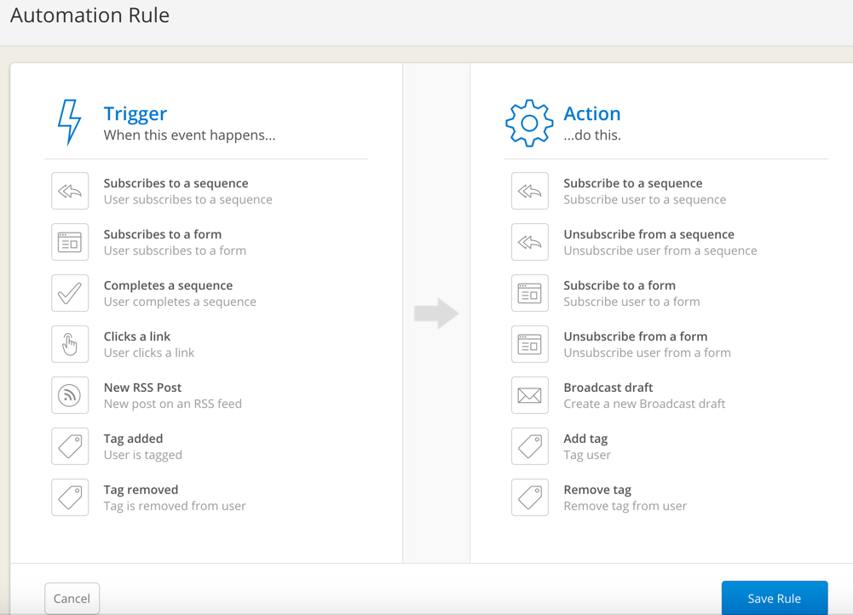Click the Tag added trigger icon
This screenshot has height=615, width=853.
tap(70, 446)
